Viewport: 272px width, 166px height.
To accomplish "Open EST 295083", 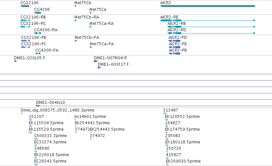I will pos(173,135).
